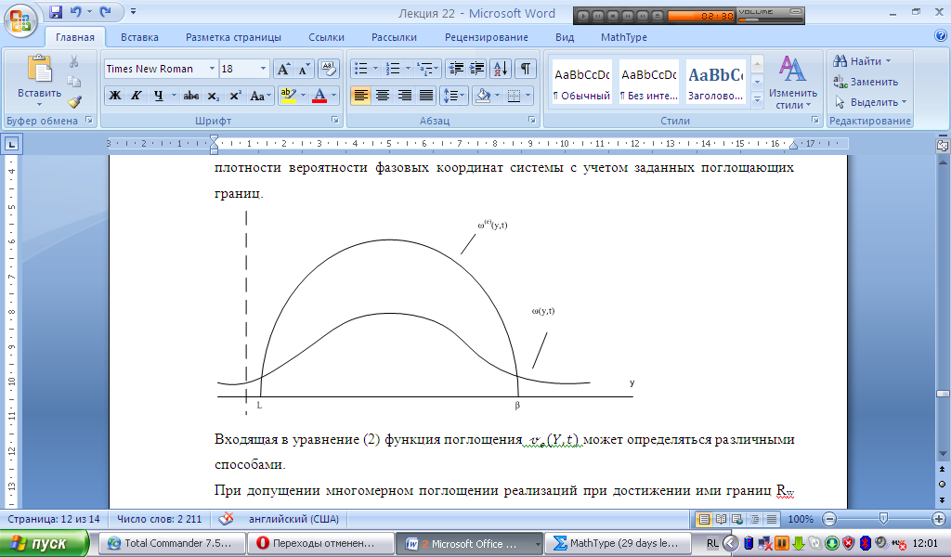Switch to Full Screen Reading view

pos(721,520)
